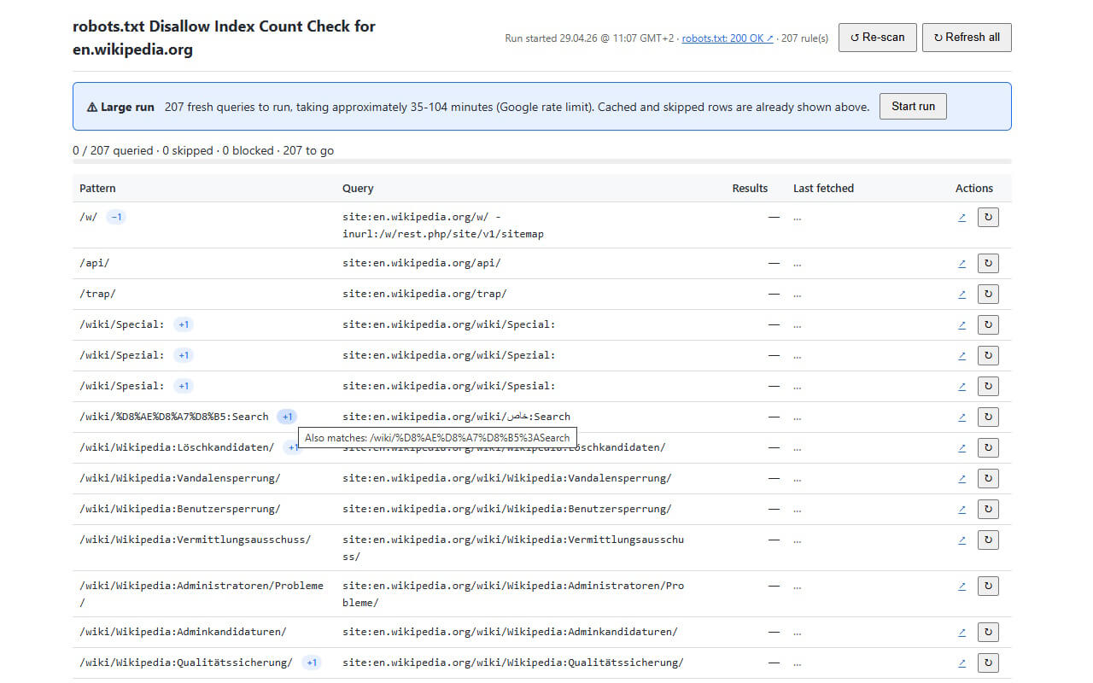Image resolution: width=1093 pixels, height=683 pixels.
Task: Open the robots.txt: 200 OK link
Action: pos(728,38)
